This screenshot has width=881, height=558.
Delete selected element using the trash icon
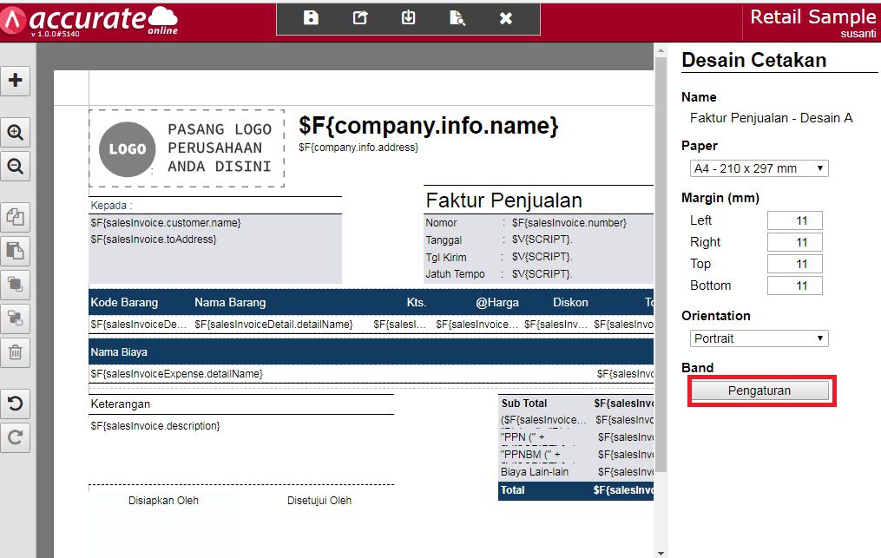coord(16,352)
